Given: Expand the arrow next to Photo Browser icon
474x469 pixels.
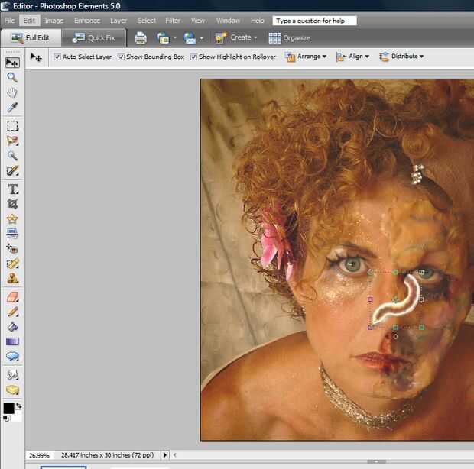Looking at the screenshot, I should click(175, 38).
